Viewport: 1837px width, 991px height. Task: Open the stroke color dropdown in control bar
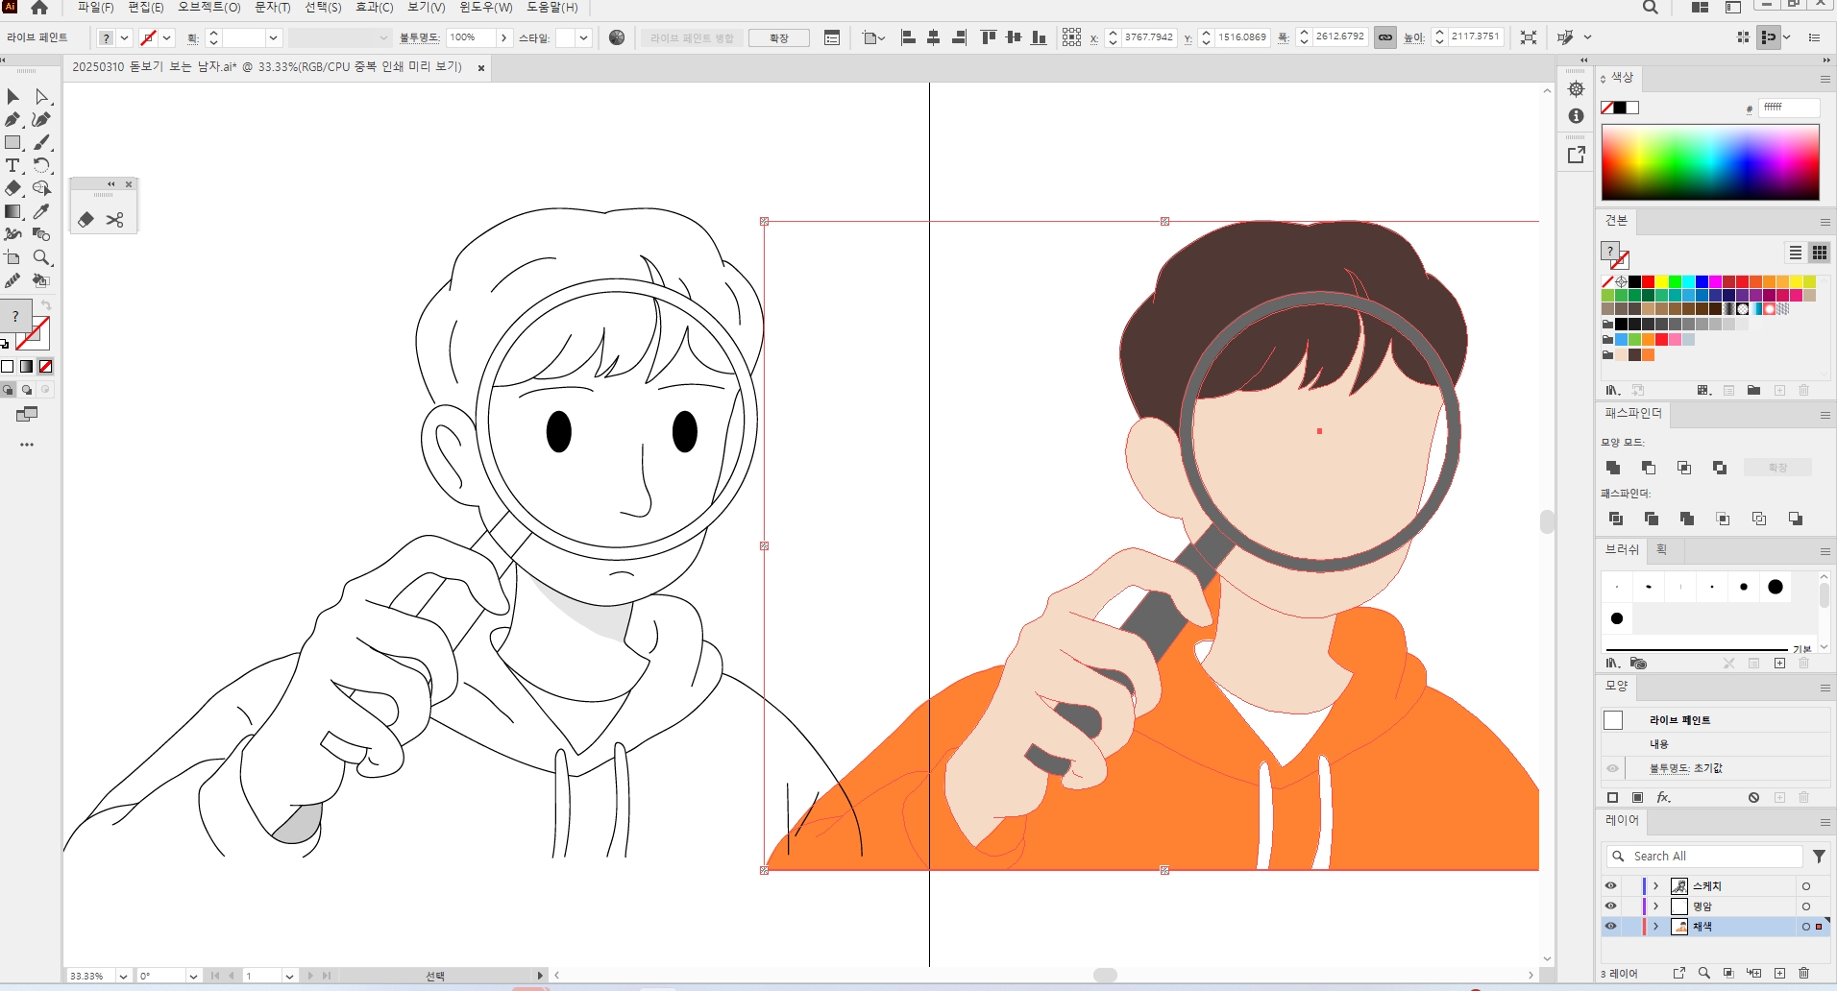167,37
